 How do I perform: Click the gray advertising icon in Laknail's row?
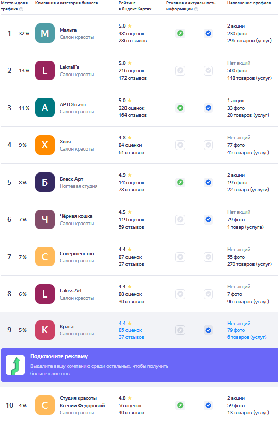tap(181, 70)
